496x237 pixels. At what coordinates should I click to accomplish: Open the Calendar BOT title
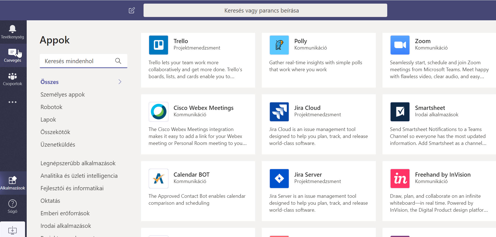[191, 175]
